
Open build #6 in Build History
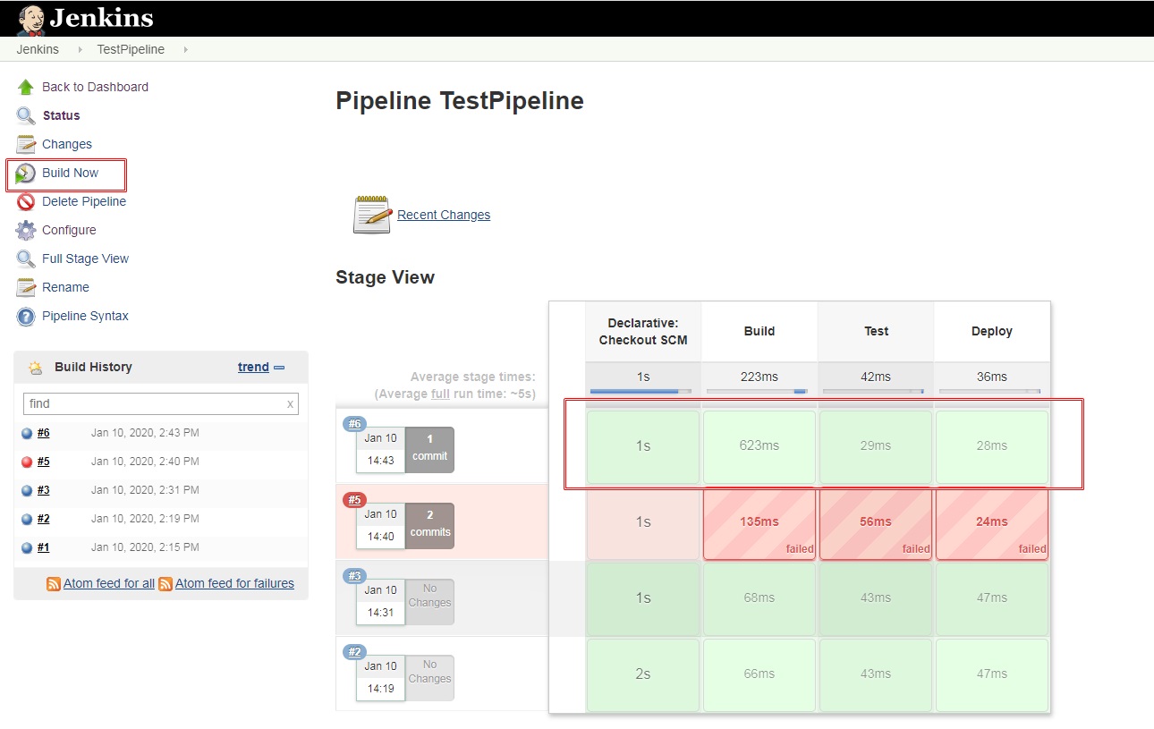click(x=44, y=433)
